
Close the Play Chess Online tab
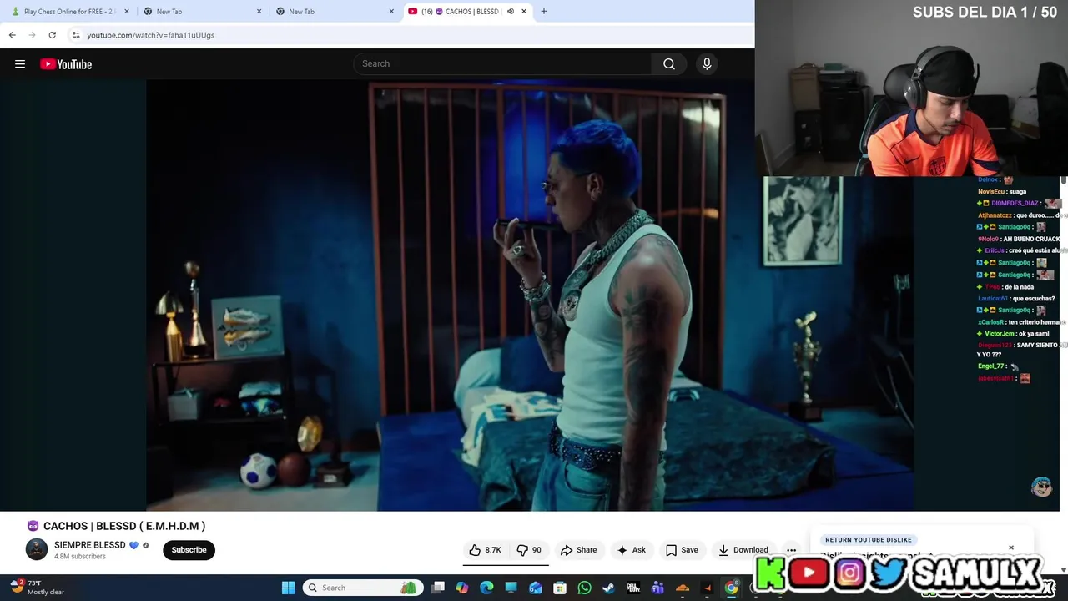pos(126,12)
